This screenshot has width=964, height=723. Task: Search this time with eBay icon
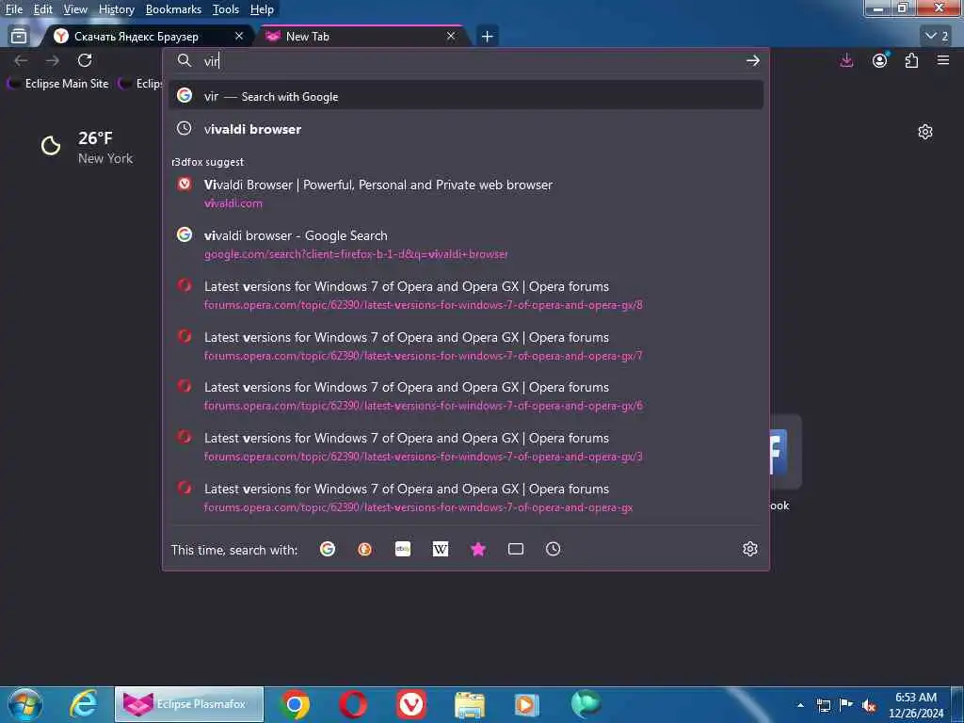403,549
